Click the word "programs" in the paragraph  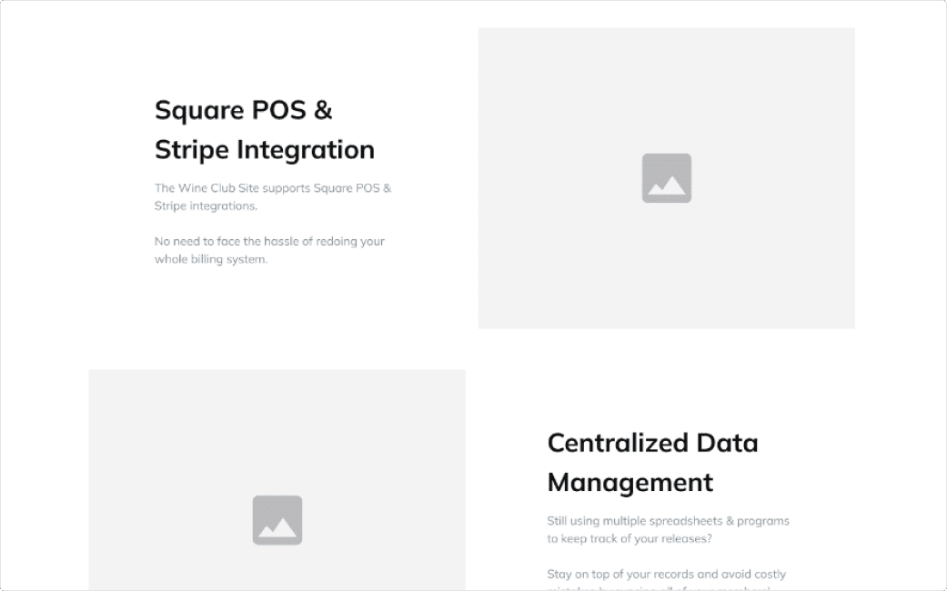763,521
